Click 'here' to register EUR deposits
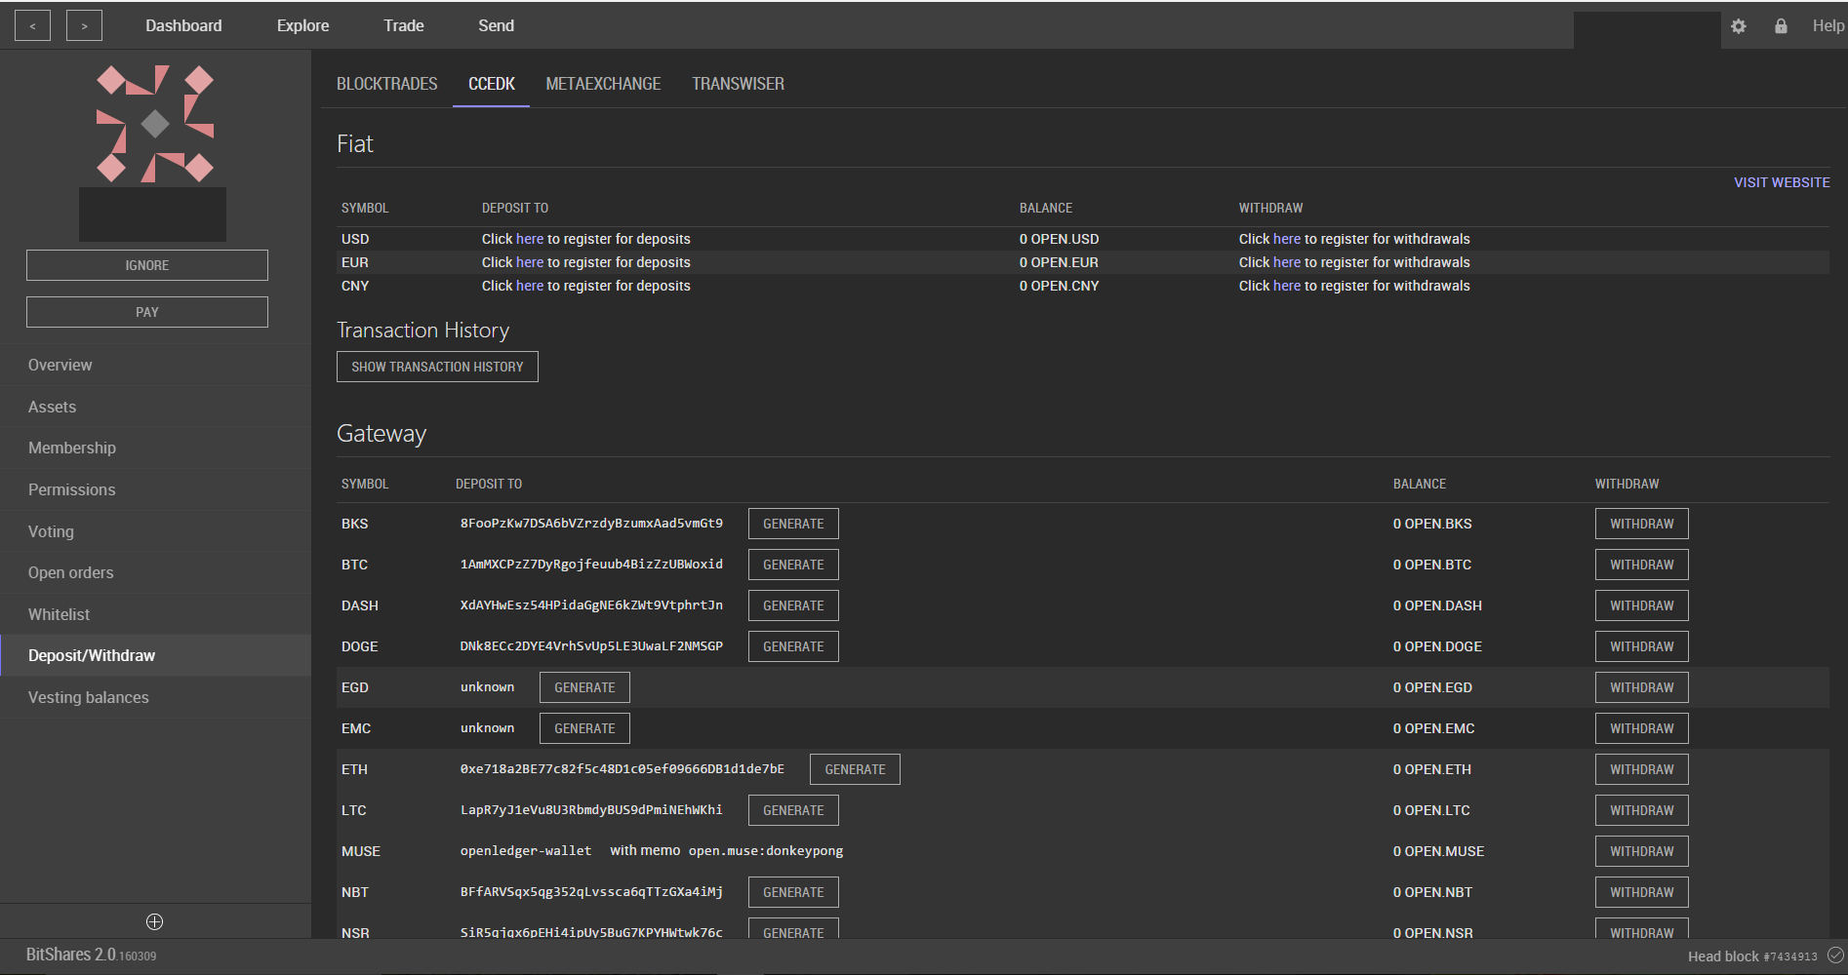The width and height of the screenshot is (1848, 975). [530, 262]
